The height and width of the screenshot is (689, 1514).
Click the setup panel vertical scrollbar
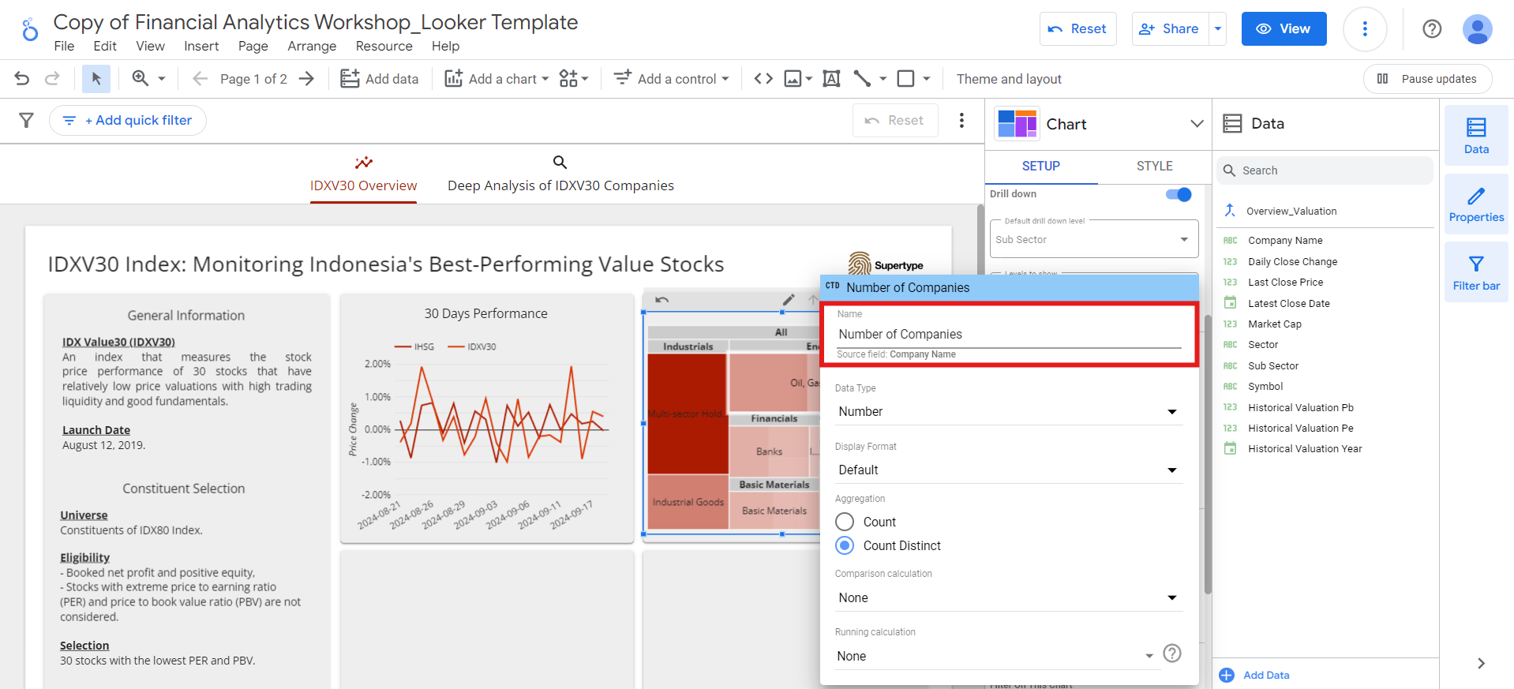(1207, 454)
